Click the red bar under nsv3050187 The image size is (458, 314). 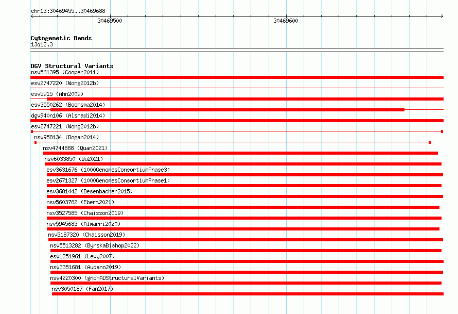(248, 294)
